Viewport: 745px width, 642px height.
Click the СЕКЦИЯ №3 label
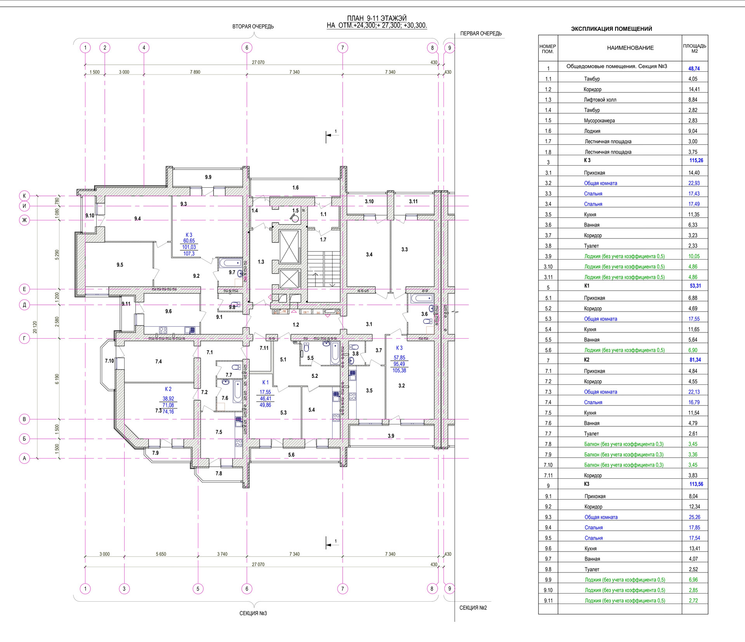253,613
